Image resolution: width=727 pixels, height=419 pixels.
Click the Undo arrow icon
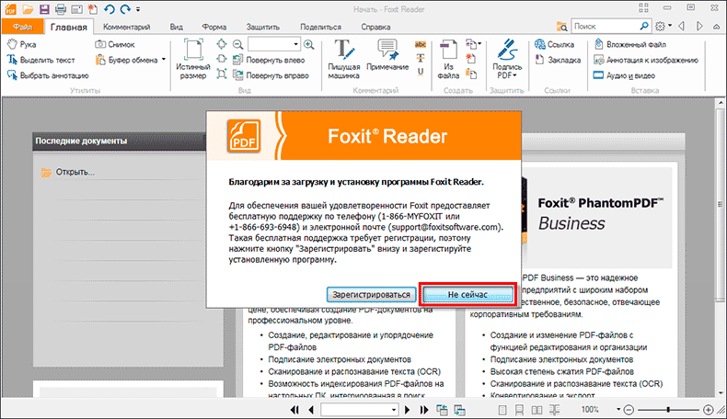point(109,9)
